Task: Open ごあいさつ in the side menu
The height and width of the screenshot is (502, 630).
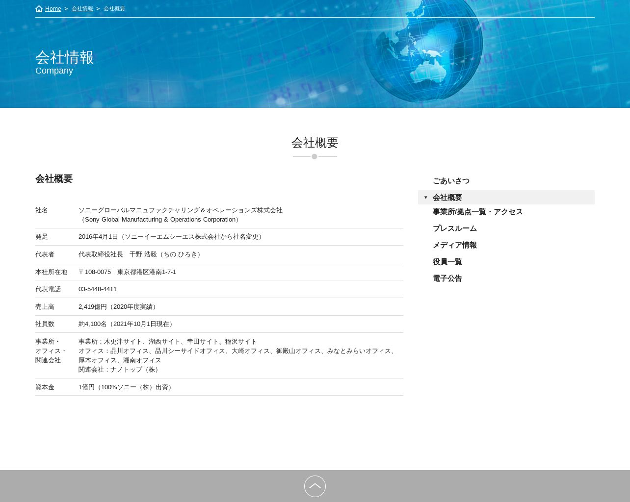Action: [451, 181]
